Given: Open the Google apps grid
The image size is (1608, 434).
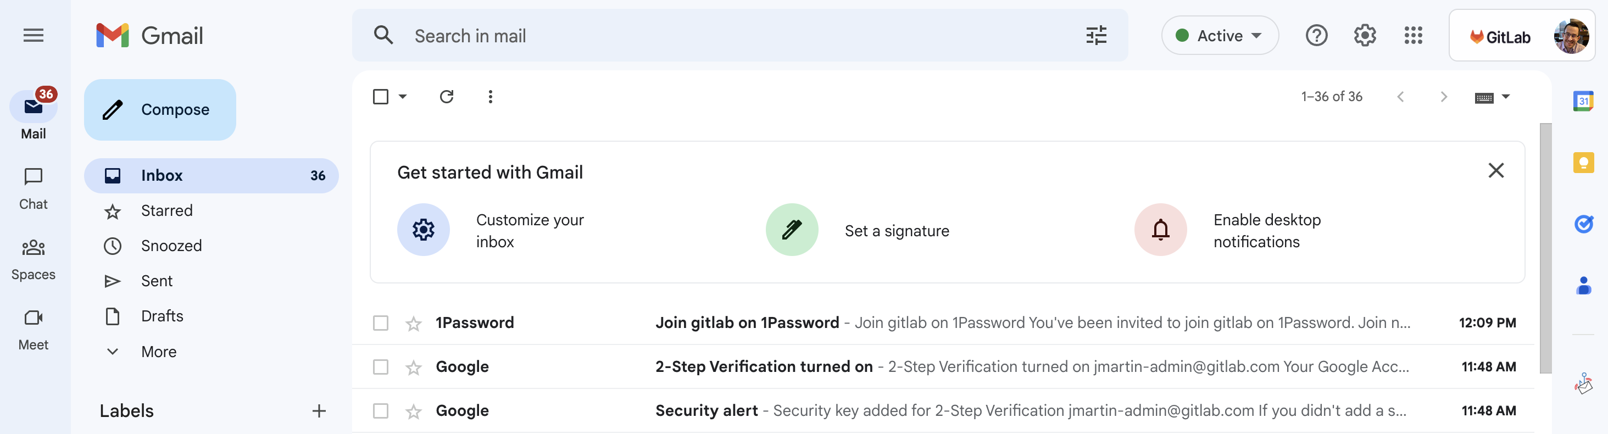Looking at the screenshot, I should point(1412,36).
